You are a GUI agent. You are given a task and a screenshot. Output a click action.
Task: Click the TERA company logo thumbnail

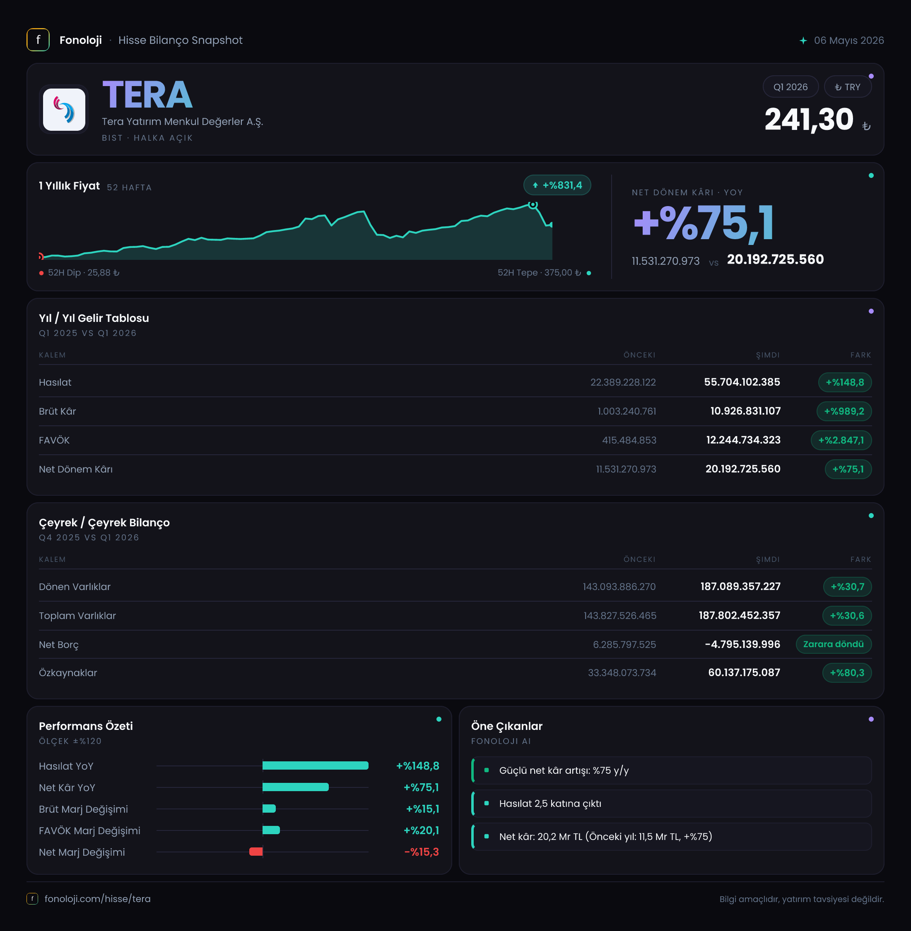(64, 110)
